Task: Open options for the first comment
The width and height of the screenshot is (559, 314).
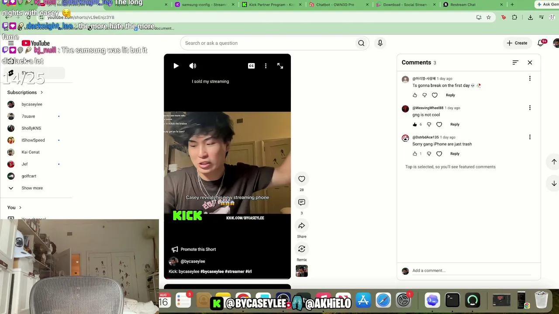Action: point(530,78)
